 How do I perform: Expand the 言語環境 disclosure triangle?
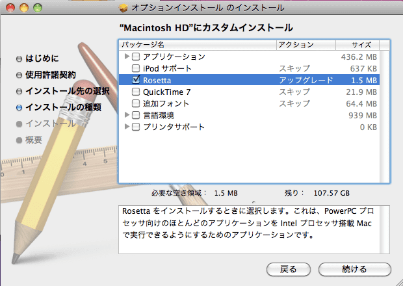click(127, 114)
